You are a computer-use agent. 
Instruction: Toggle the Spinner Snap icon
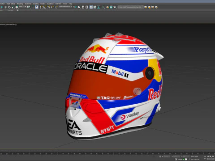(x=52, y=7)
